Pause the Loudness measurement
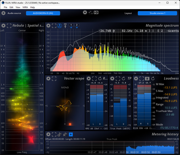 pyautogui.click(x=147, y=79)
